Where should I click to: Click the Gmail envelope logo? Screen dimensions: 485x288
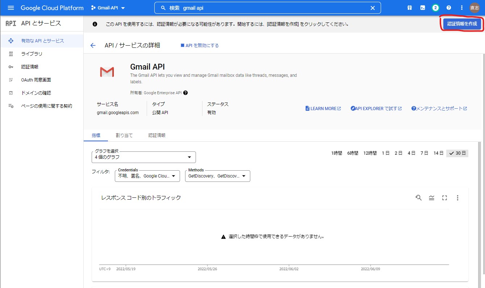coord(107,72)
